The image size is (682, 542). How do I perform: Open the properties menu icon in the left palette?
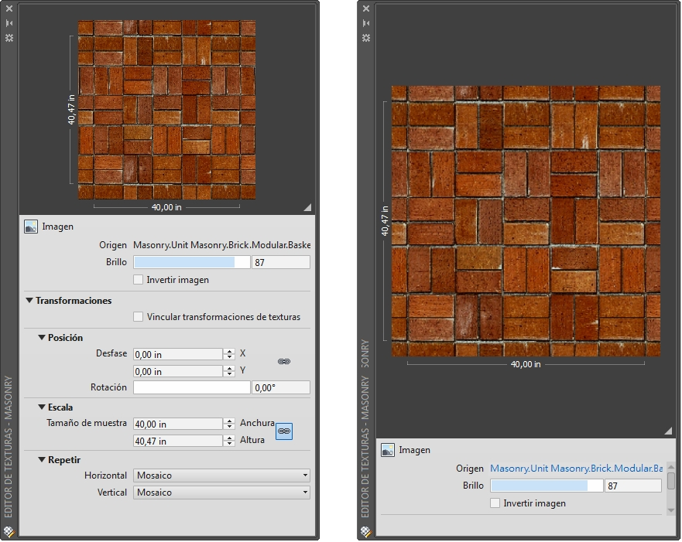click(x=9, y=37)
